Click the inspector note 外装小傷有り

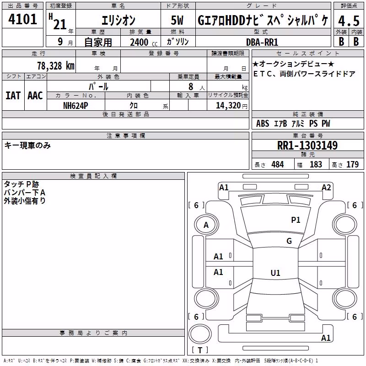coord(25,201)
